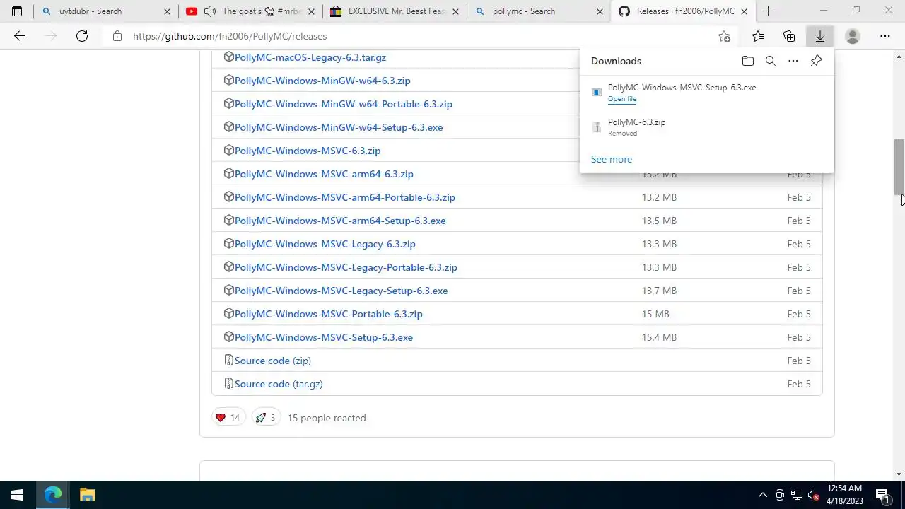Download PollyMC-Windows-MSVC-Portable-6.3.zip
Image resolution: width=905 pixels, height=509 pixels.
point(329,314)
